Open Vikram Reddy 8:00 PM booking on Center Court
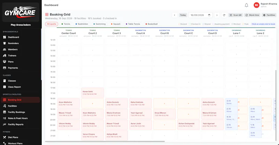The width and height of the screenshot is (279, 145). 68,124
